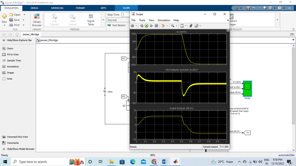Click the quick access Save icon in title bar
This screenshot has height=166, width=296.
pos(248,8)
